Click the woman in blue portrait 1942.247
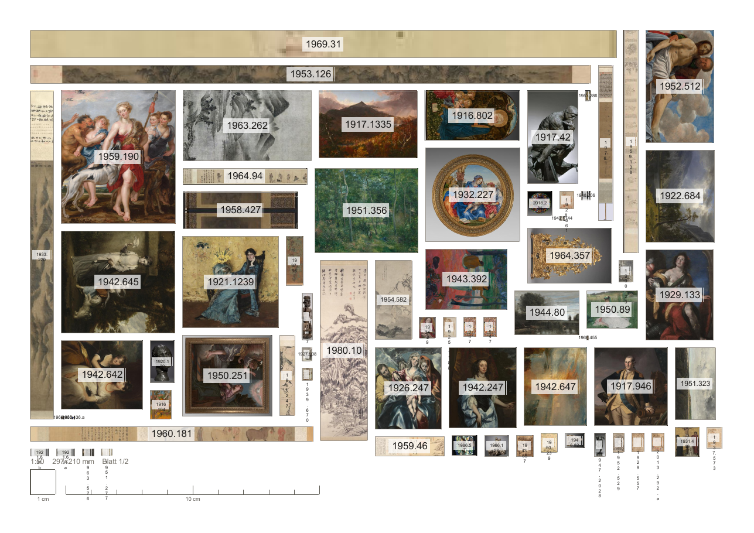The width and height of the screenshot is (754, 533). pyautogui.click(x=483, y=388)
